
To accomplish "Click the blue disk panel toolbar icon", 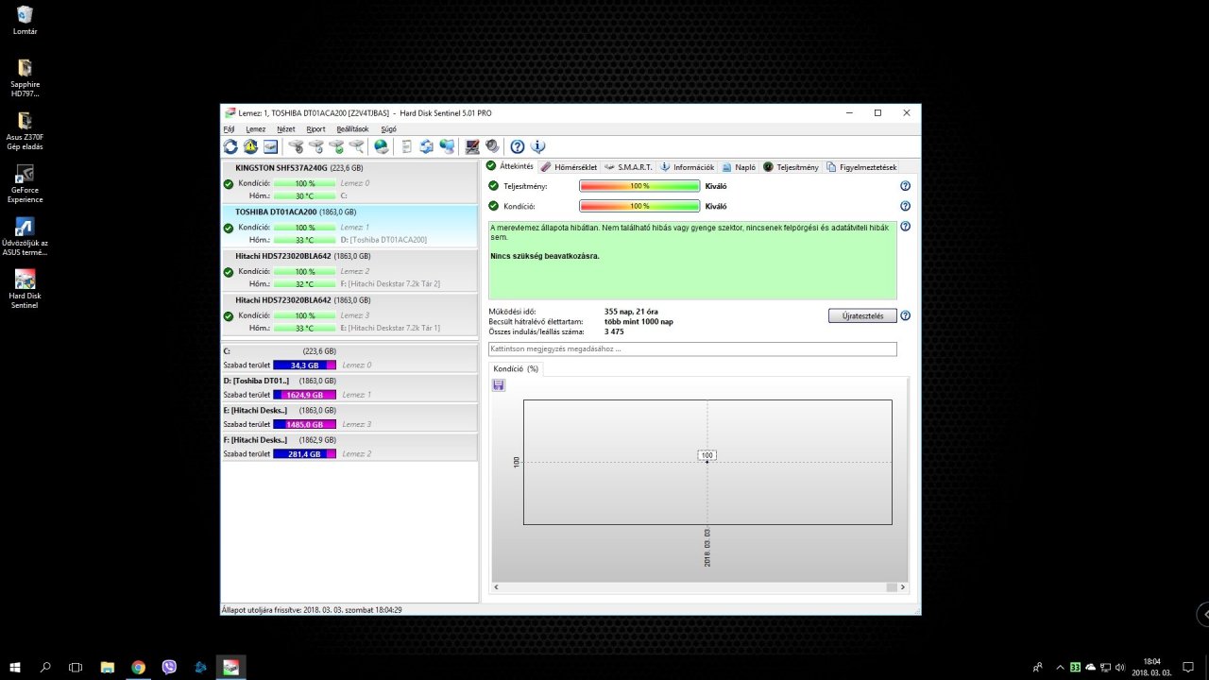I will click(x=270, y=146).
